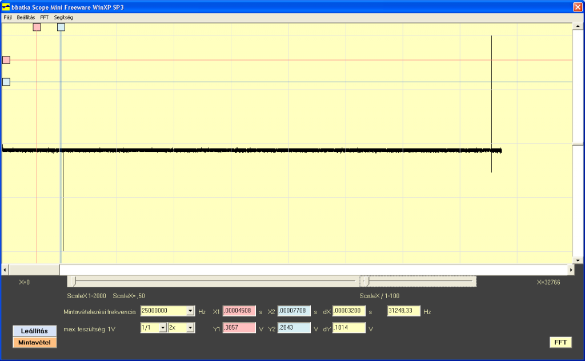Click the Mintavételezési frekvencia label
The image size is (585, 361).
point(99,312)
